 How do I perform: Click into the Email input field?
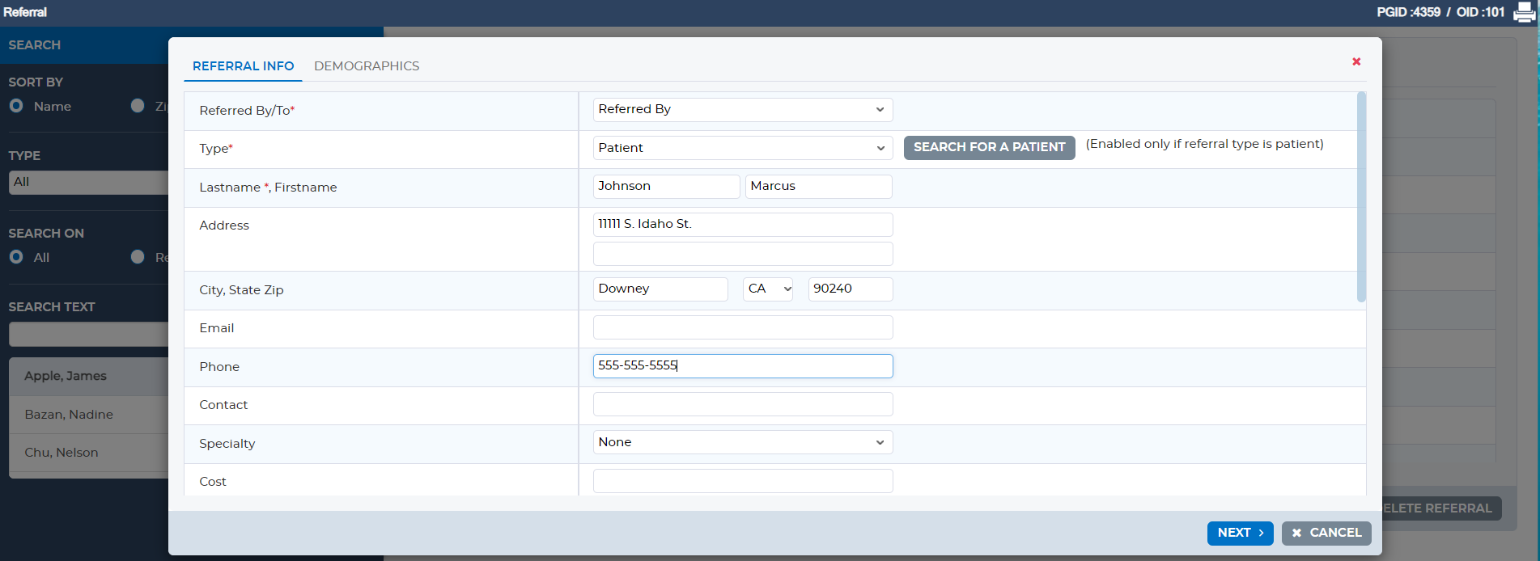tap(742, 327)
